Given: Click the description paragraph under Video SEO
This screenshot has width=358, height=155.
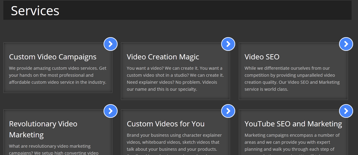Looking at the screenshot, I should coord(292,79).
